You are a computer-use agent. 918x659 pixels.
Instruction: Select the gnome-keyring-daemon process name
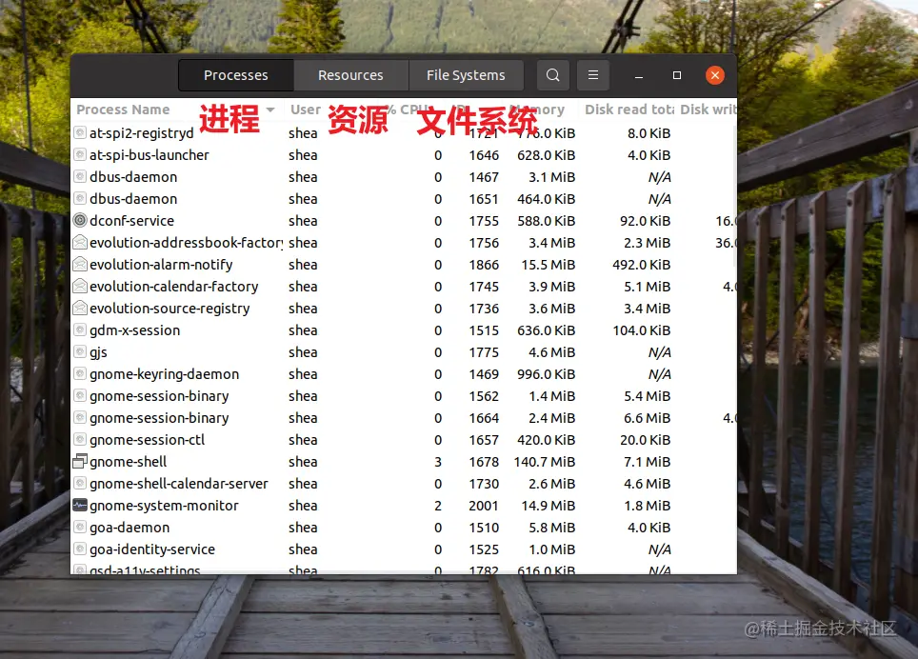(x=165, y=374)
